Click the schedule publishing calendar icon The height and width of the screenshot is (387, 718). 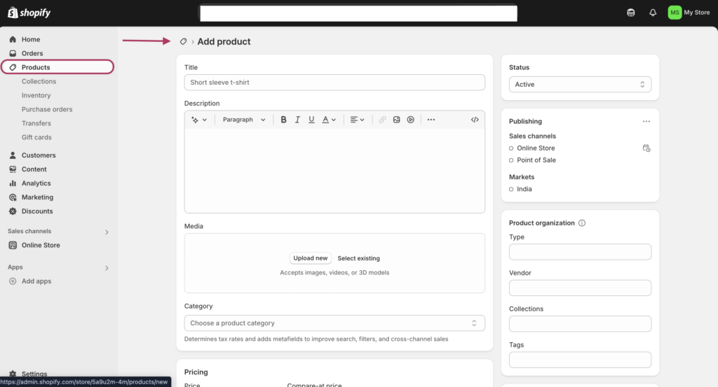point(646,148)
